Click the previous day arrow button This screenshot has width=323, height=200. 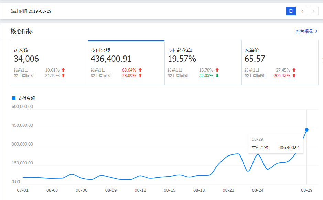click(302, 11)
